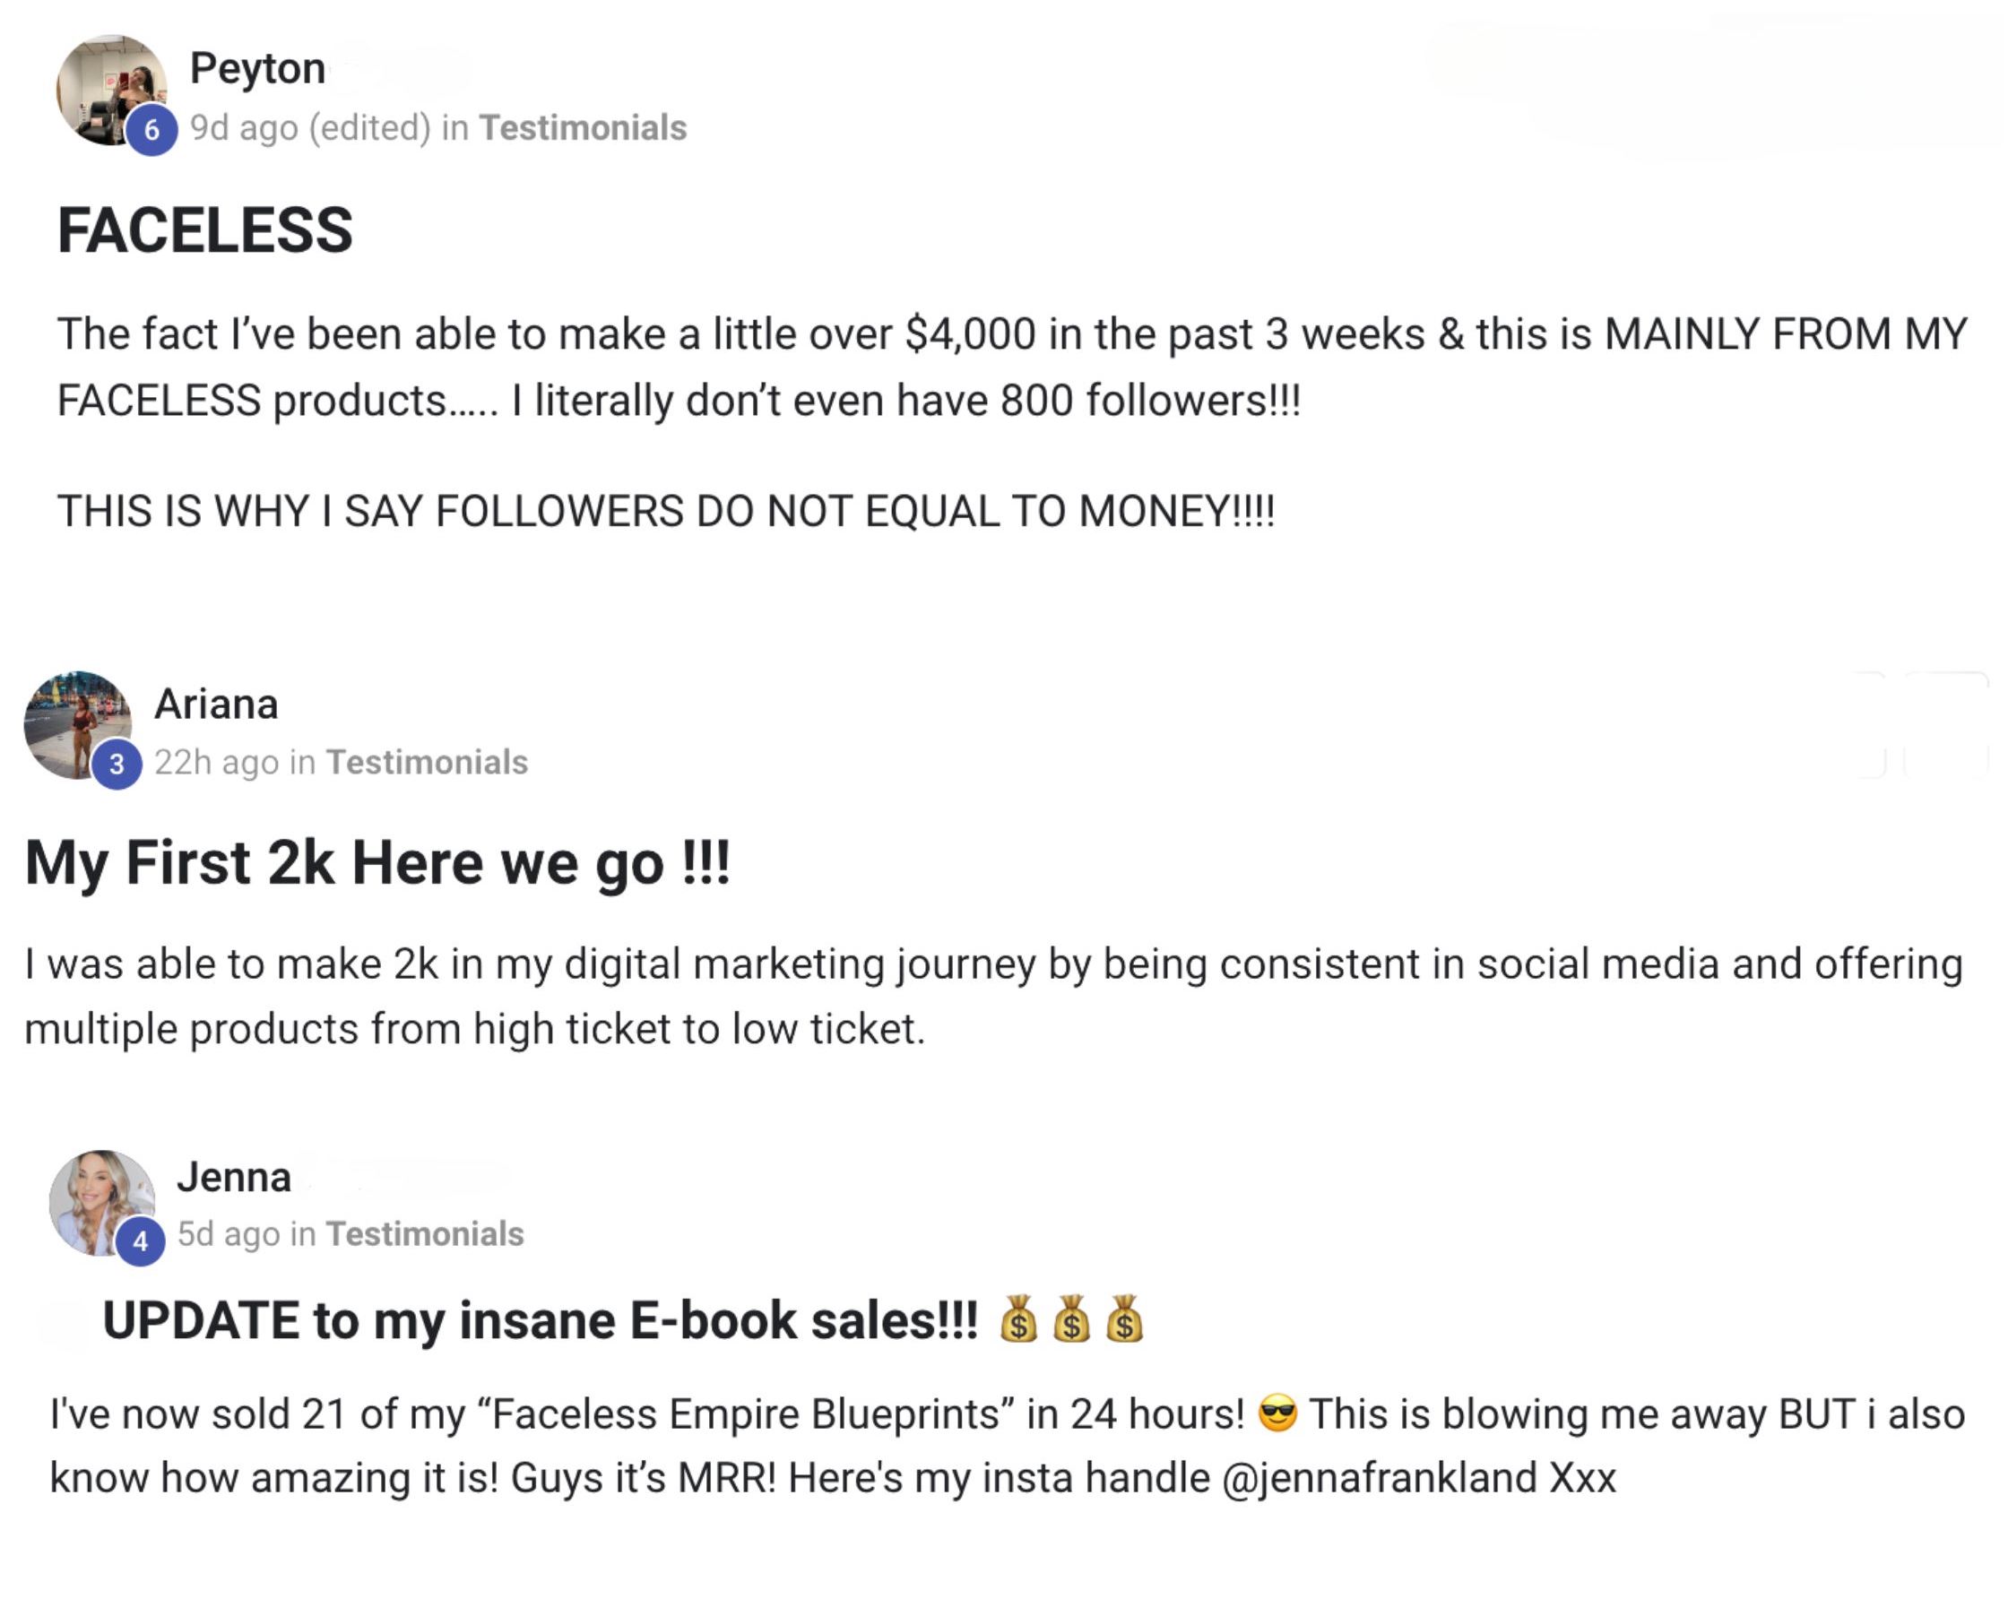Open Testimonials category from Ariana's post
2008x1616 pixels.
point(427,762)
